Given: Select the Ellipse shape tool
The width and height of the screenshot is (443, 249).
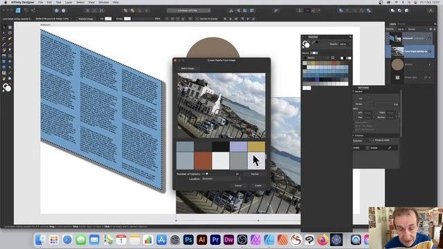Looking at the screenshot, I should click(10, 62).
